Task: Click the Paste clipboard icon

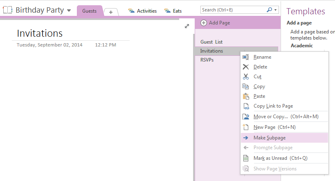Action: 246,96
